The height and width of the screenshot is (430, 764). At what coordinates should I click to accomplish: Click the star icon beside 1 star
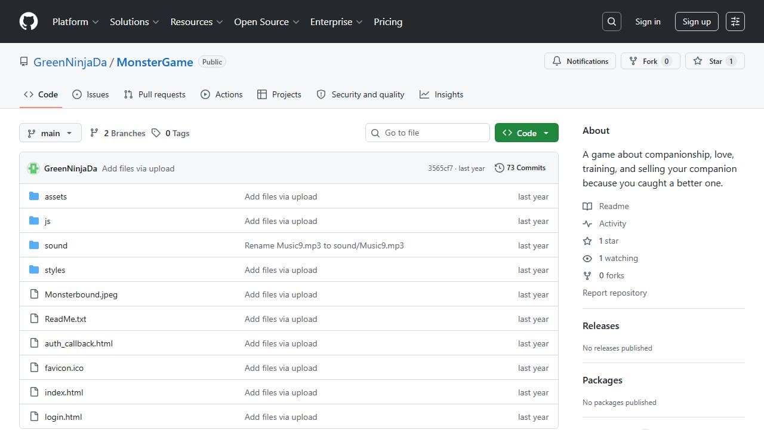point(587,241)
